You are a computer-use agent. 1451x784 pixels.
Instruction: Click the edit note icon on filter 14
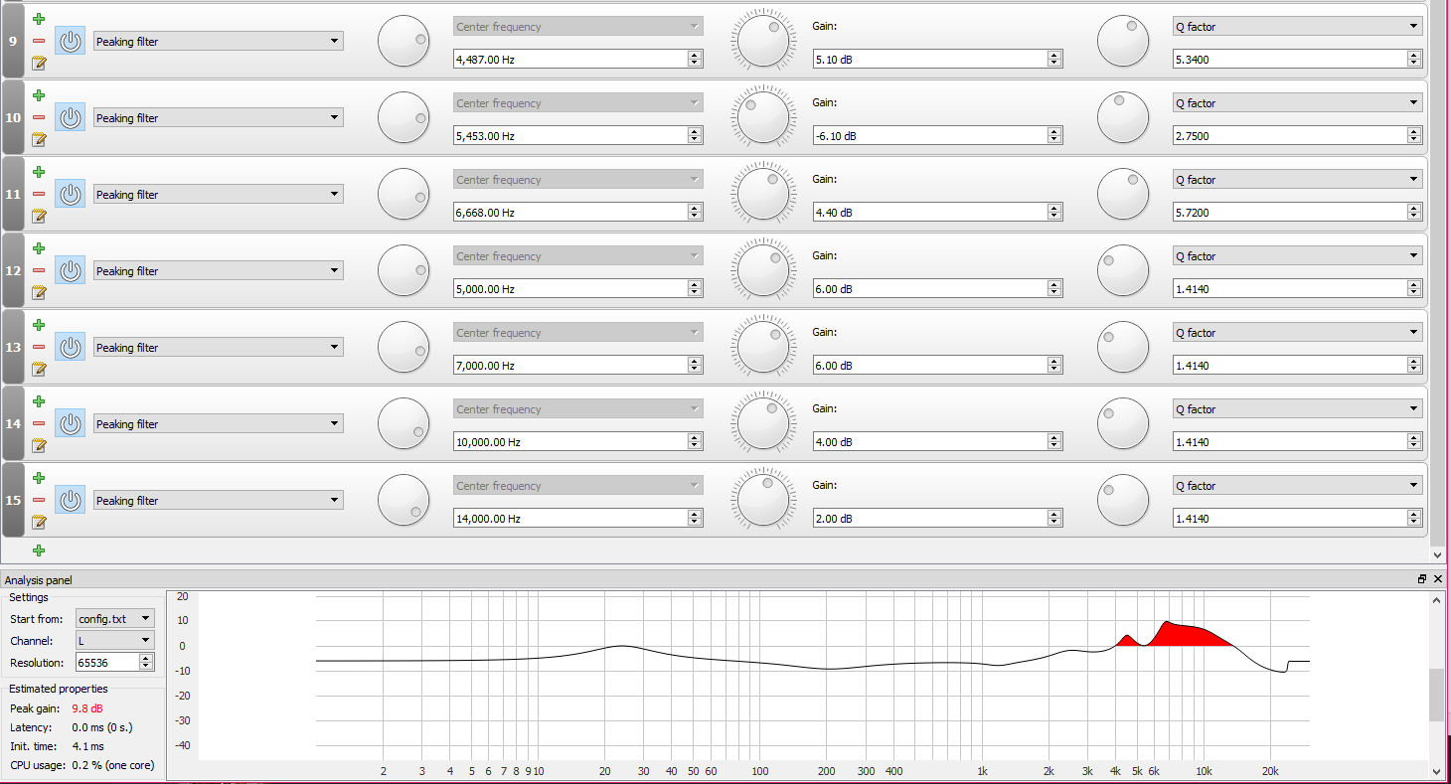39,445
